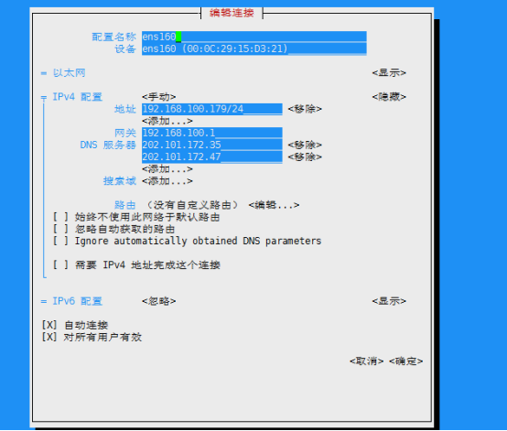Toggle 需要 IPv4 地址完成这个连接 checkbox
This screenshot has height=431, width=507.
click(x=60, y=265)
